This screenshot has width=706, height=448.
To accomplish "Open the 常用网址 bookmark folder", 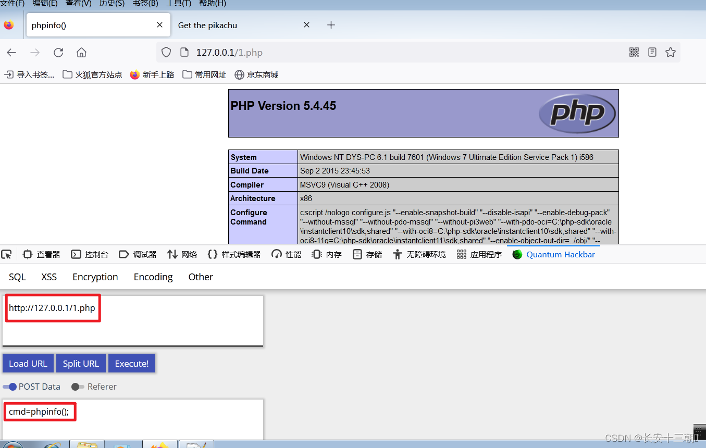I will (204, 74).
